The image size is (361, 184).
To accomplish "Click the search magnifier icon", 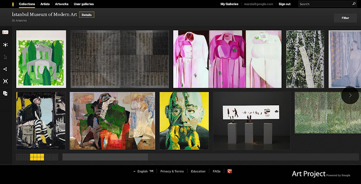I will pyautogui.click(x=354, y=4).
